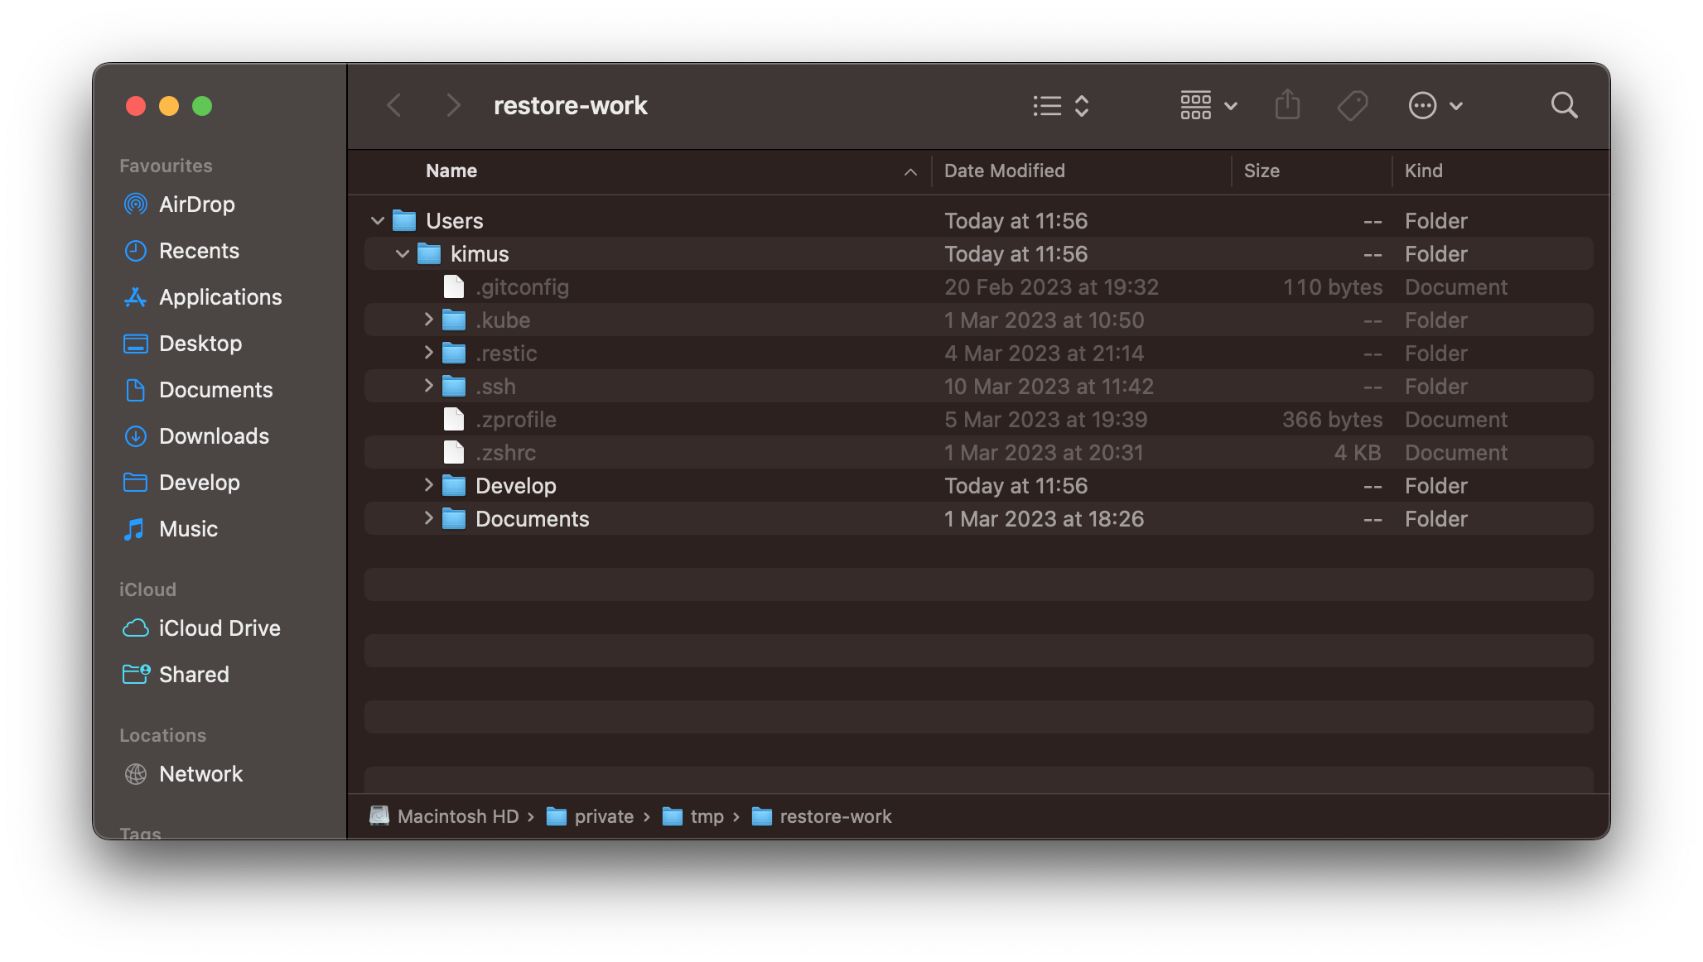Expand the .kube folder
The height and width of the screenshot is (962, 1703).
(428, 320)
